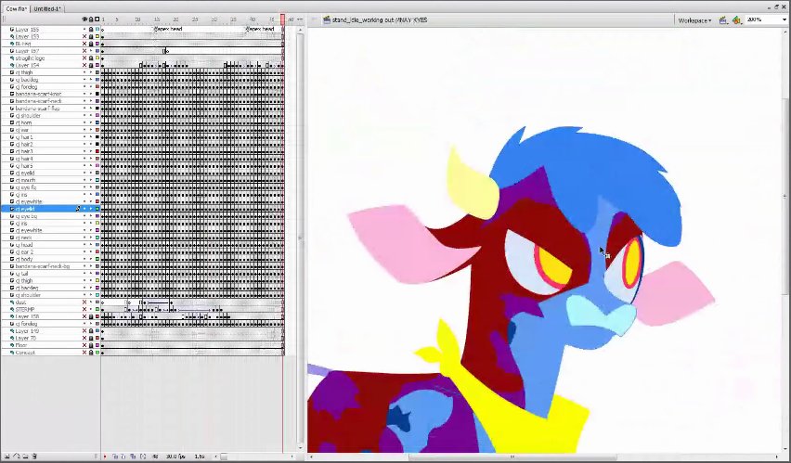Click the timeline horizontal scrollbar thumb

224,457
